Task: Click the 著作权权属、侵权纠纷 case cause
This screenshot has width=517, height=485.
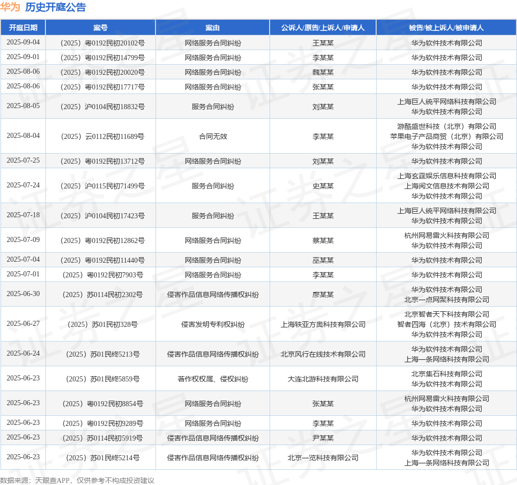Action: click(x=213, y=379)
